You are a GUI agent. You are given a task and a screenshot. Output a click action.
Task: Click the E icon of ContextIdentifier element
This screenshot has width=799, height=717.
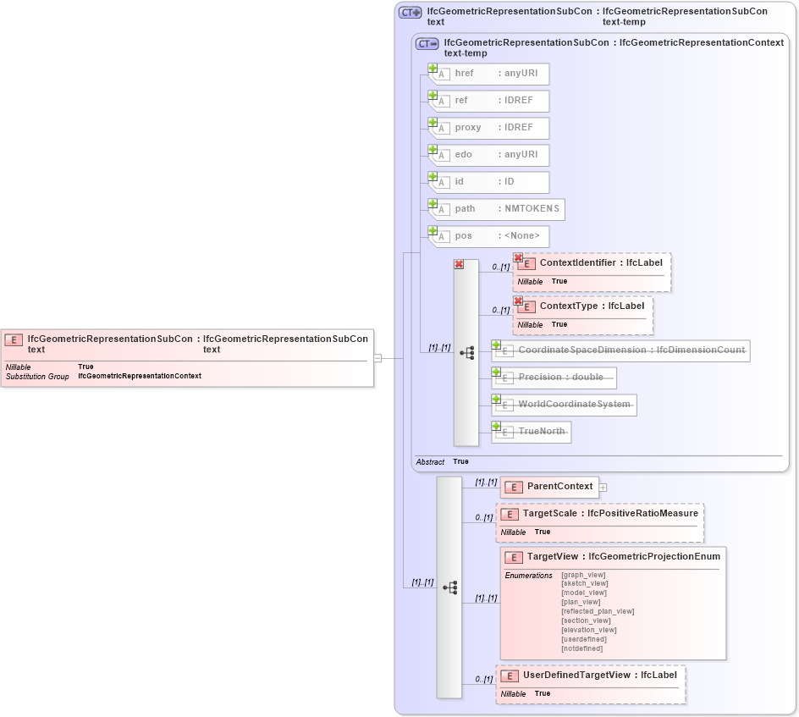point(526,263)
